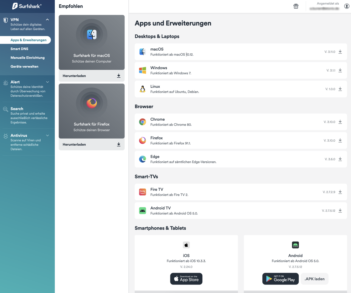Click Herunterladen under Surfshark für macOS
This screenshot has height=293, width=351.
tap(92, 76)
